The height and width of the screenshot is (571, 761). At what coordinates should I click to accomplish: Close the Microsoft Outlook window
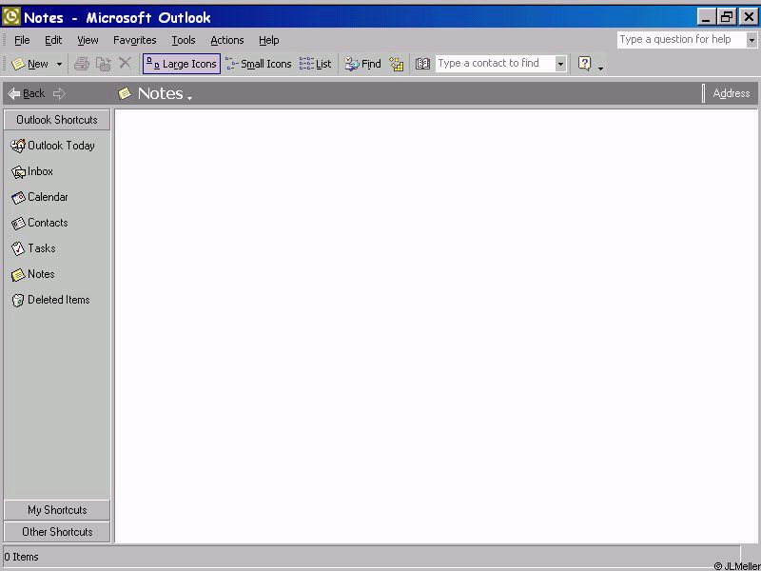[748, 17]
